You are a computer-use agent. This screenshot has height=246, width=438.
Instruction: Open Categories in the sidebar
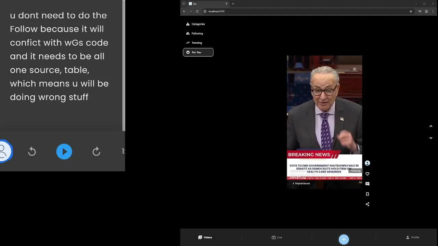coord(198,24)
